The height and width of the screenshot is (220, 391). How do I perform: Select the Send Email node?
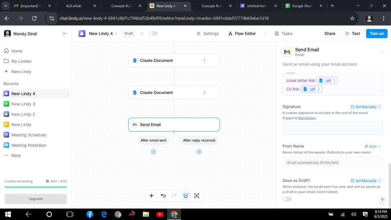[174, 125]
